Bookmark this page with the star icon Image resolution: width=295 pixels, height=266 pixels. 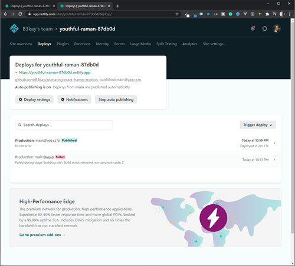177,14
